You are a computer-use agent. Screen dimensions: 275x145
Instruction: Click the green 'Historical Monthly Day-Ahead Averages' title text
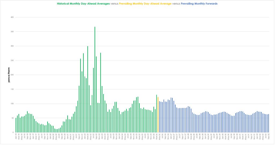point(83,4)
